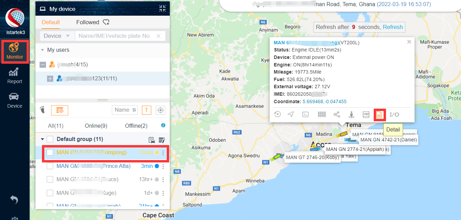Close the vehicle info popup
461x220 pixels.
tap(409, 42)
